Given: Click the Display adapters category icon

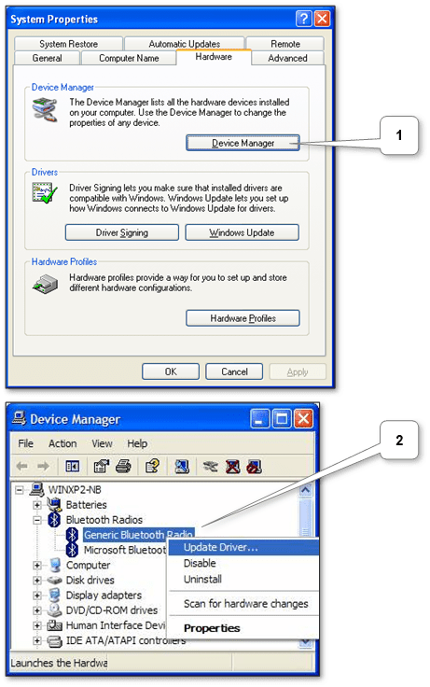Looking at the screenshot, I should tap(55, 595).
